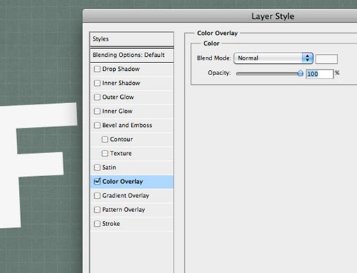This screenshot has width=357, height=273.
Task: Enable the Inner Glow checkbox
Action: (97, 111)
